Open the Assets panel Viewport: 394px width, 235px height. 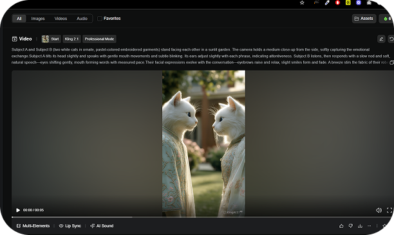pos(364,19)
